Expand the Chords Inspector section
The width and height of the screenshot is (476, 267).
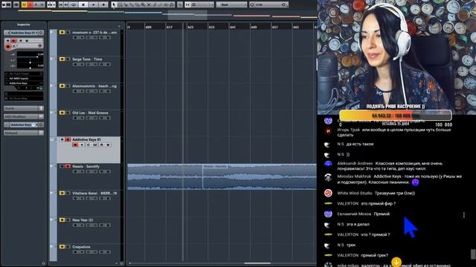point(24,108)
